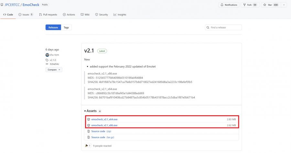291x153 pixels.
Task: Download emocheck_v2.1_x64.exe
Action: [x=104, y=119]
